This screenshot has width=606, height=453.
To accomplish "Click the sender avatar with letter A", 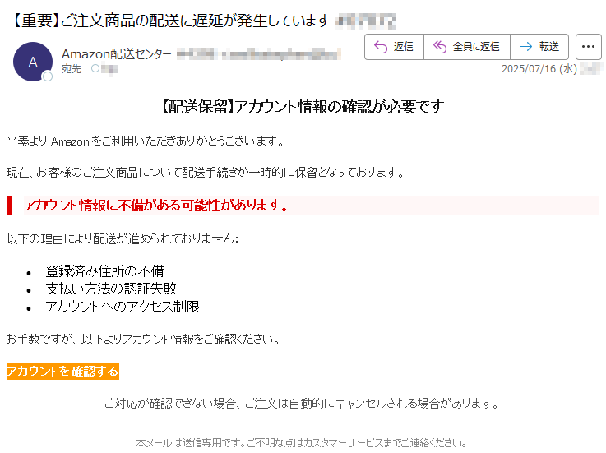I will (x=33, y=62).
